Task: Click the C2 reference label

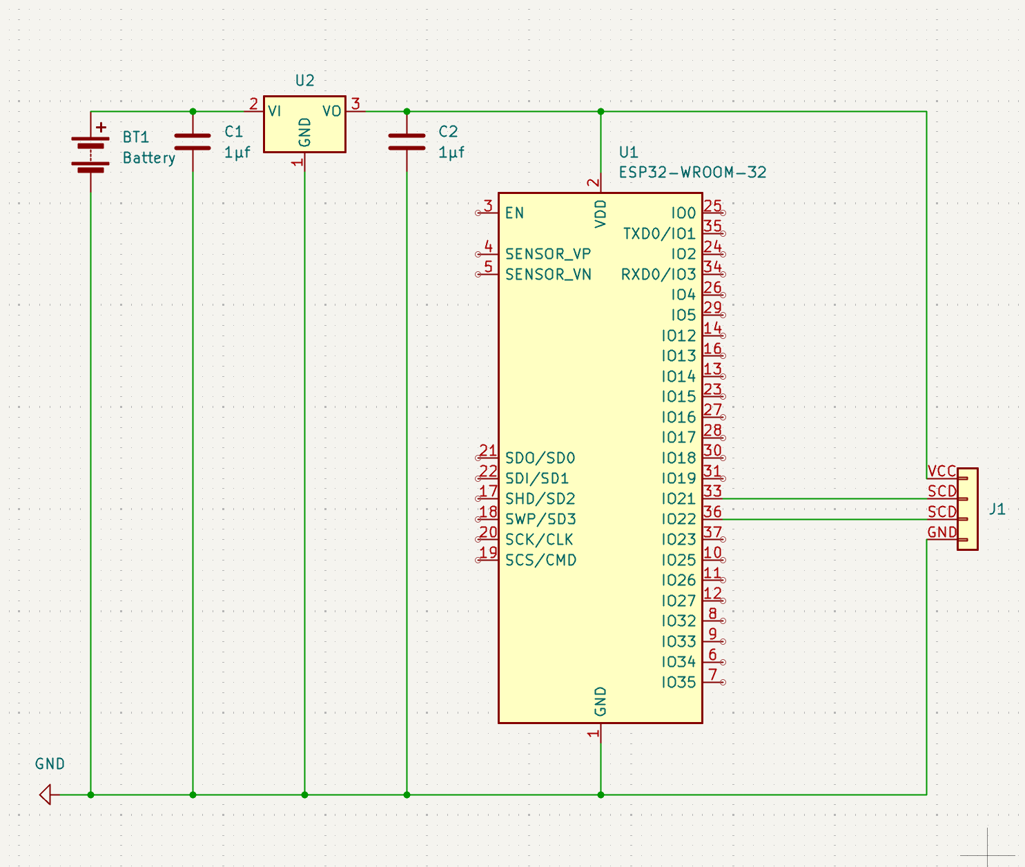Action: point(448,131)
